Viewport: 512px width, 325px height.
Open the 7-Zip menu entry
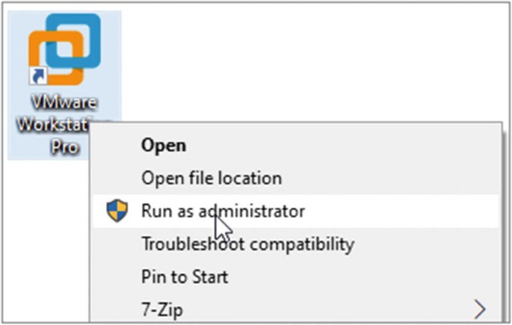coord(161,309)
